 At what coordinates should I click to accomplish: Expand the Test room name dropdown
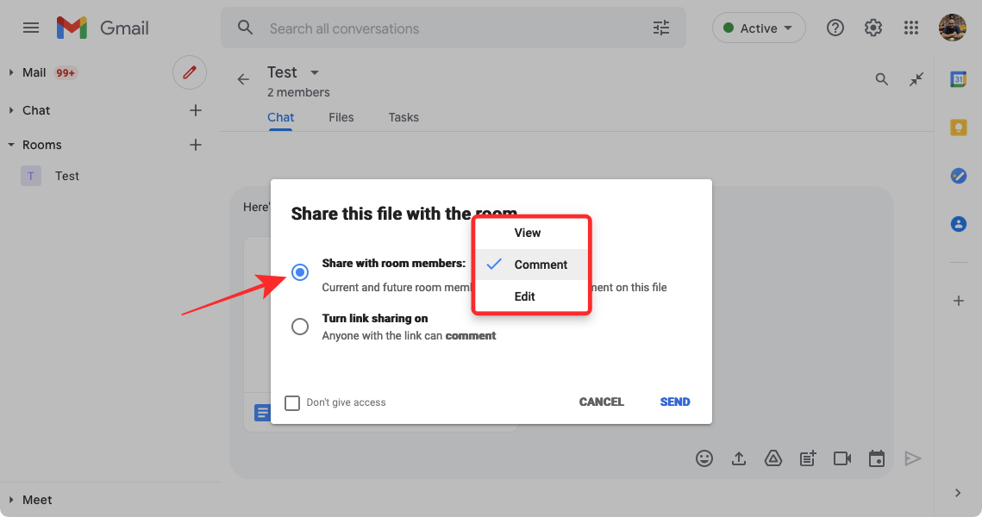(x=315, y=72)
